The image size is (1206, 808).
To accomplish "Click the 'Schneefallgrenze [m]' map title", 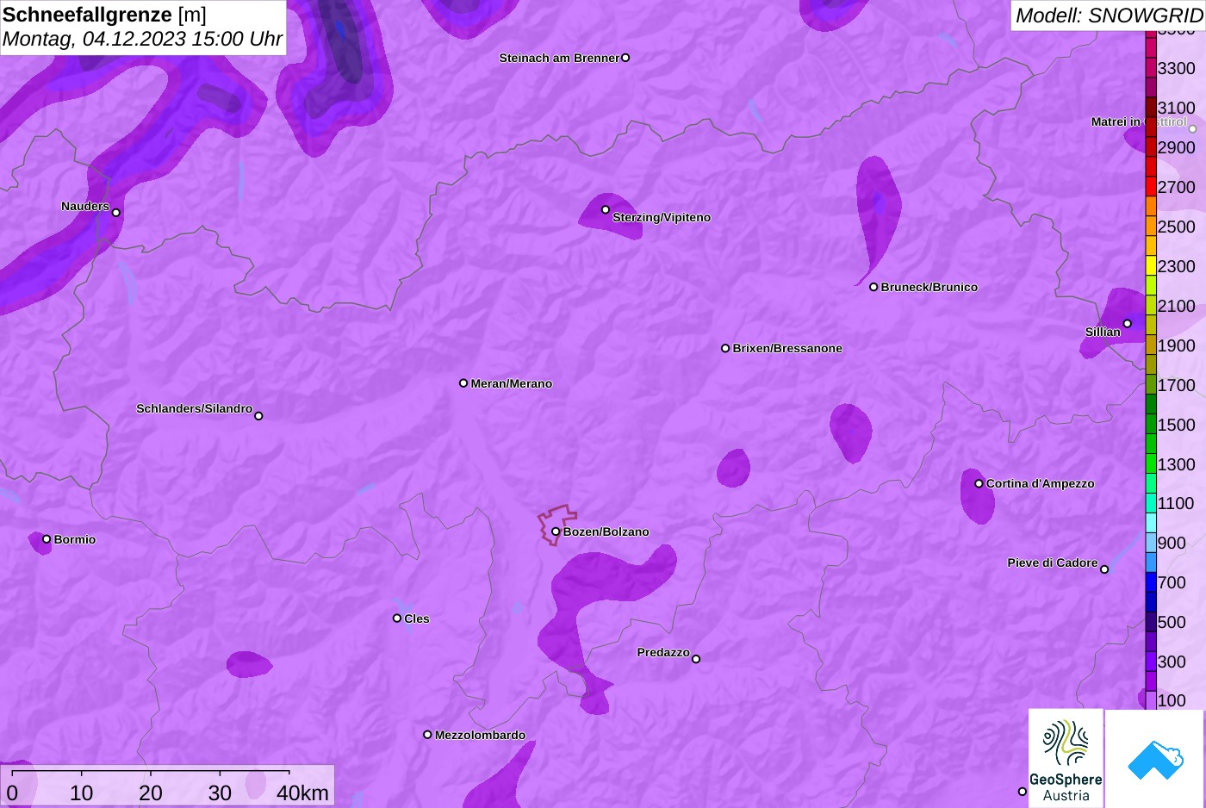I will (104, 15).
